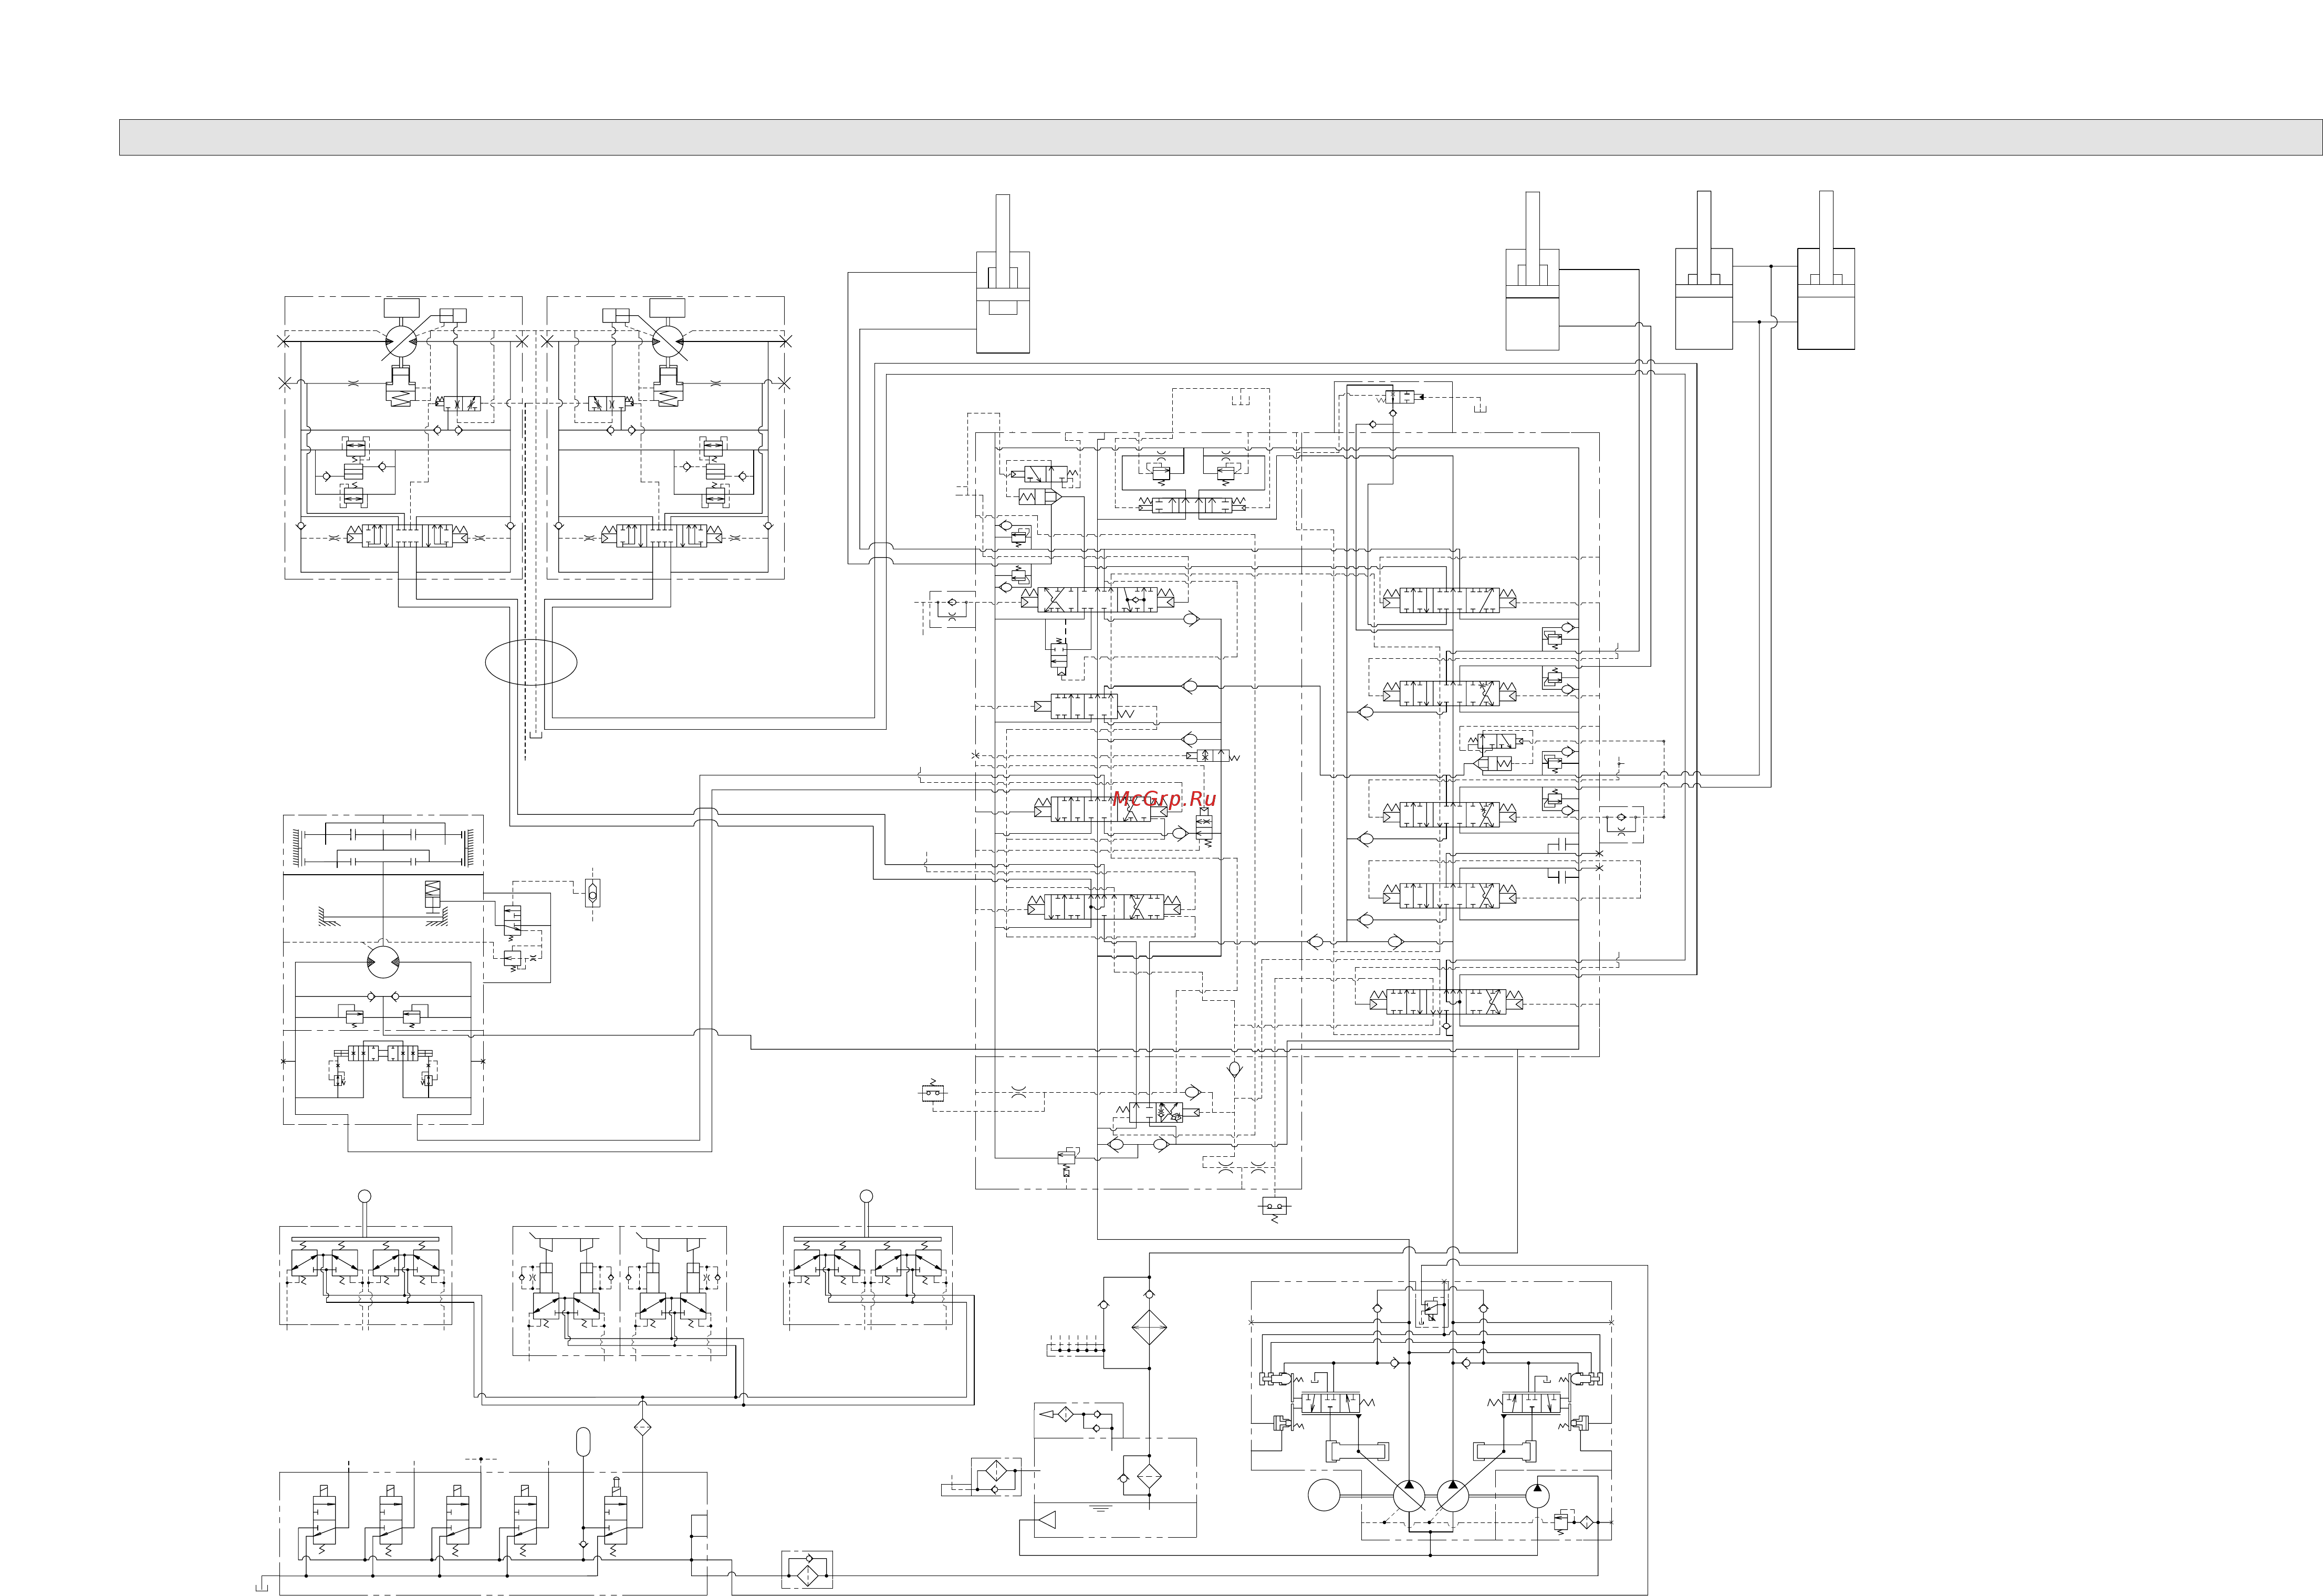2323x1596 pixels.
Task: Click the empty engine circle beside the pumps
Action: (x=1325, y=1496)
